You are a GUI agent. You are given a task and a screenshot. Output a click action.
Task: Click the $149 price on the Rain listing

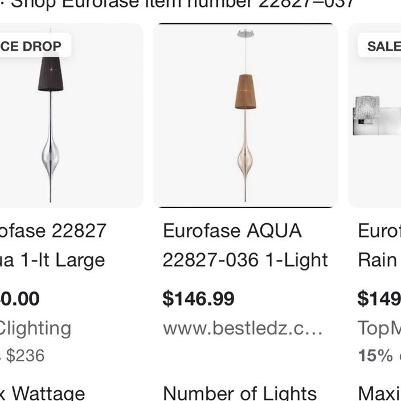[379, 298]
